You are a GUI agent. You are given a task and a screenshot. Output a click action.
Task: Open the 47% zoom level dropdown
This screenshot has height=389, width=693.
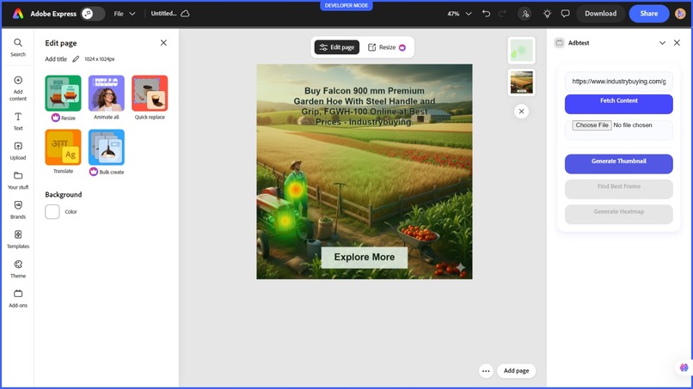point(459,14)
